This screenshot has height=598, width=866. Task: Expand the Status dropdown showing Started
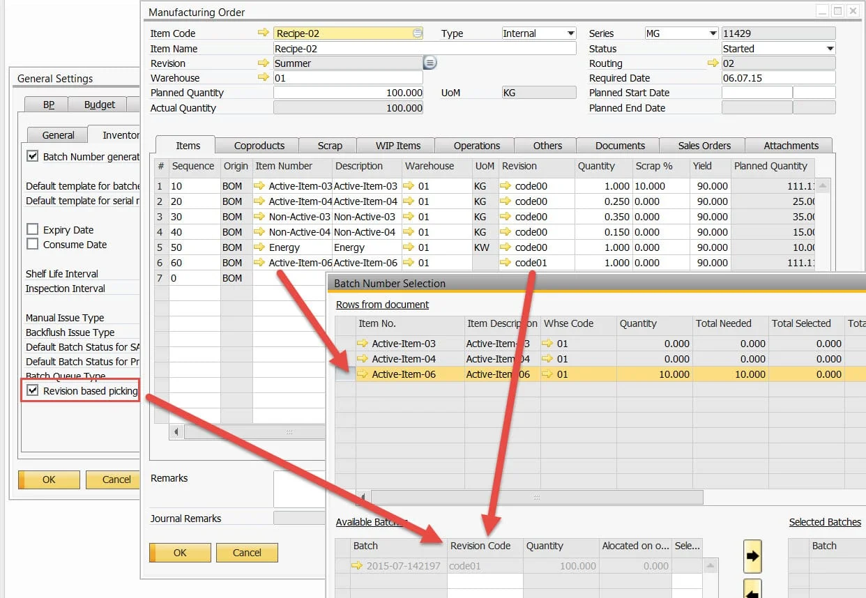[x=830, y=49]
